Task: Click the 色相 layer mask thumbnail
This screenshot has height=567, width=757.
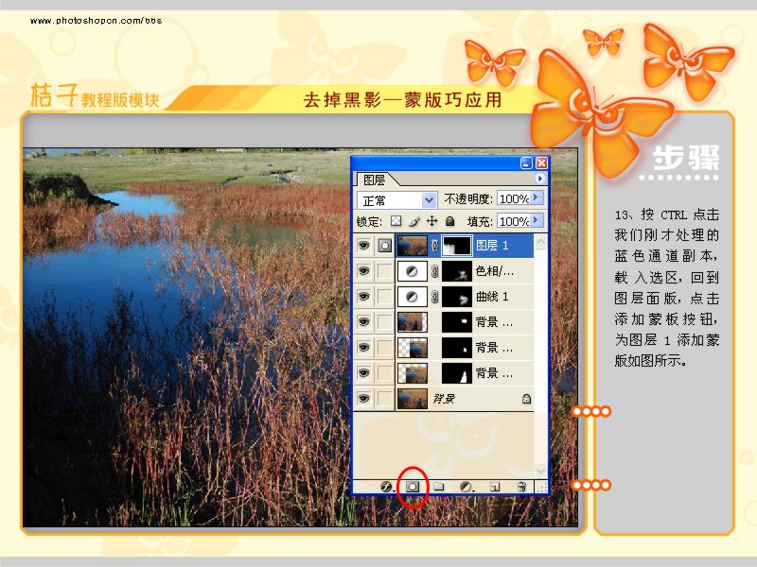Action: [x=457, y=271]
